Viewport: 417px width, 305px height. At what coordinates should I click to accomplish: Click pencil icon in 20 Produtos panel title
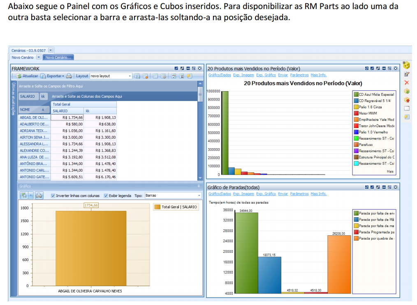pyautogui.click(x=372, y=69)
